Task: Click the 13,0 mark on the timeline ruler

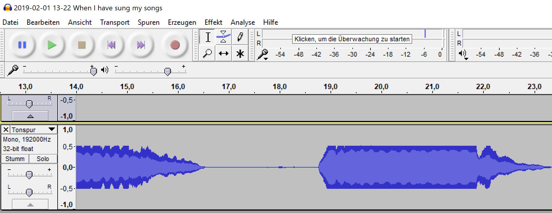Action: (x=25, y=87)
